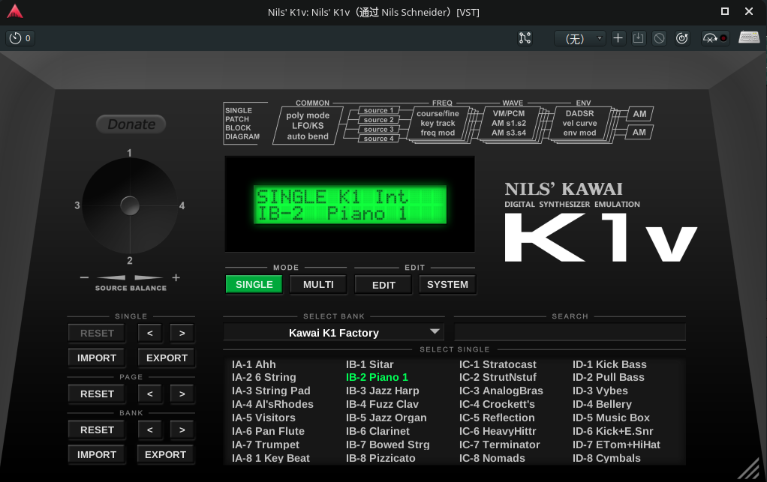Select patch ID-1 Kick Bass

[609, 364]
